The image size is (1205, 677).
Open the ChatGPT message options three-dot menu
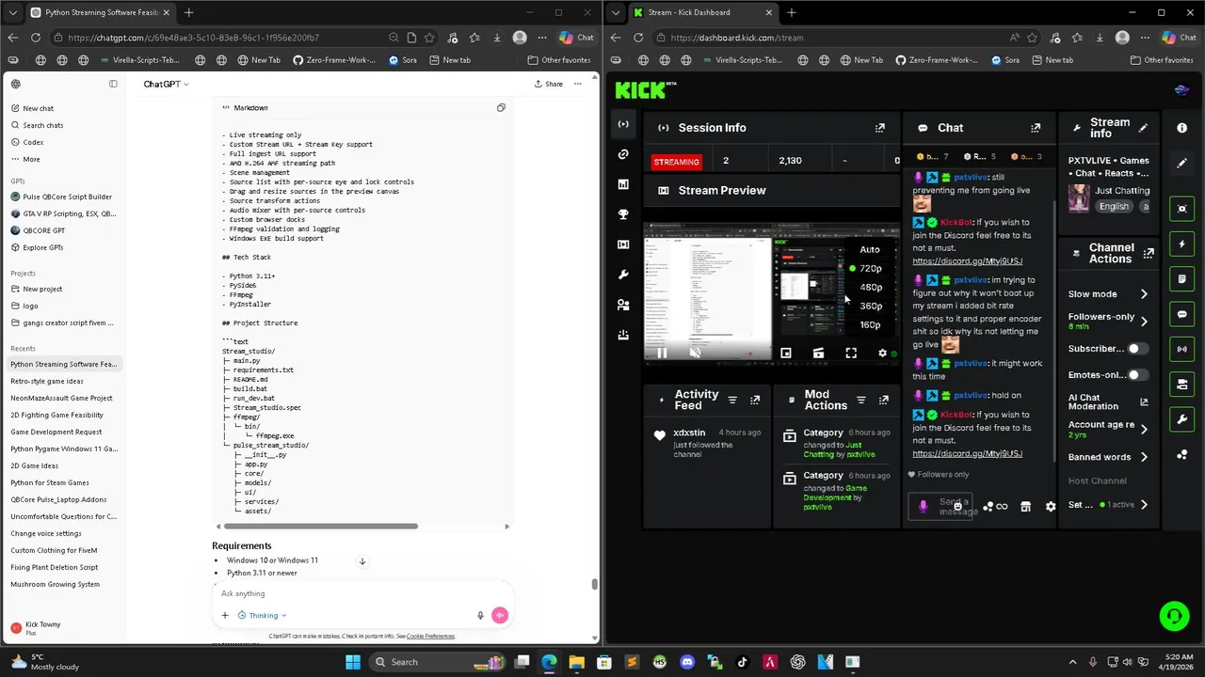tap(577, 84)
